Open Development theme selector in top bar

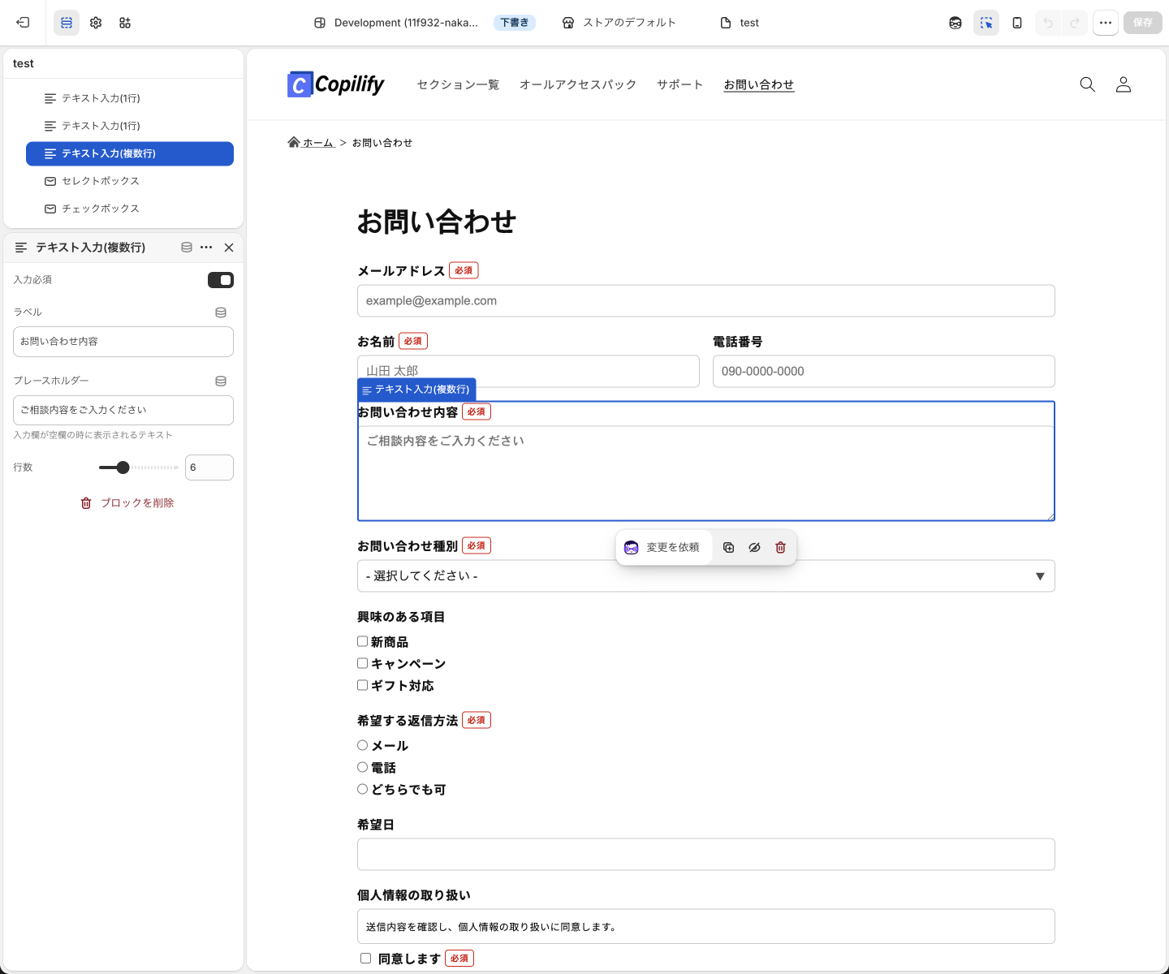coord(396,23)
